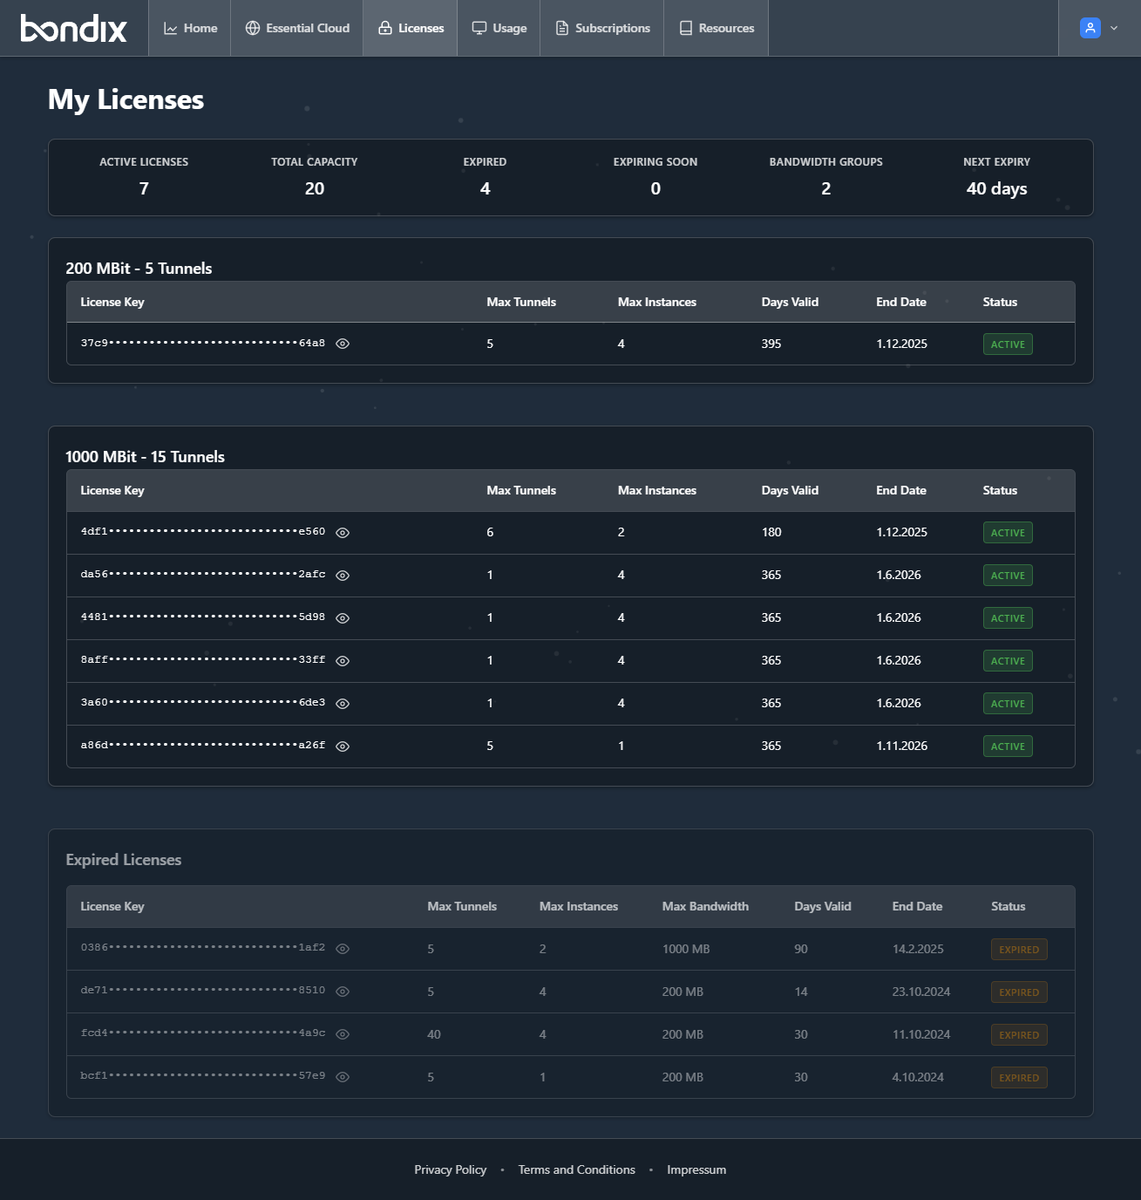Open the Subscriptions page
This screenshot has height=1200, width=1141.
602,28
